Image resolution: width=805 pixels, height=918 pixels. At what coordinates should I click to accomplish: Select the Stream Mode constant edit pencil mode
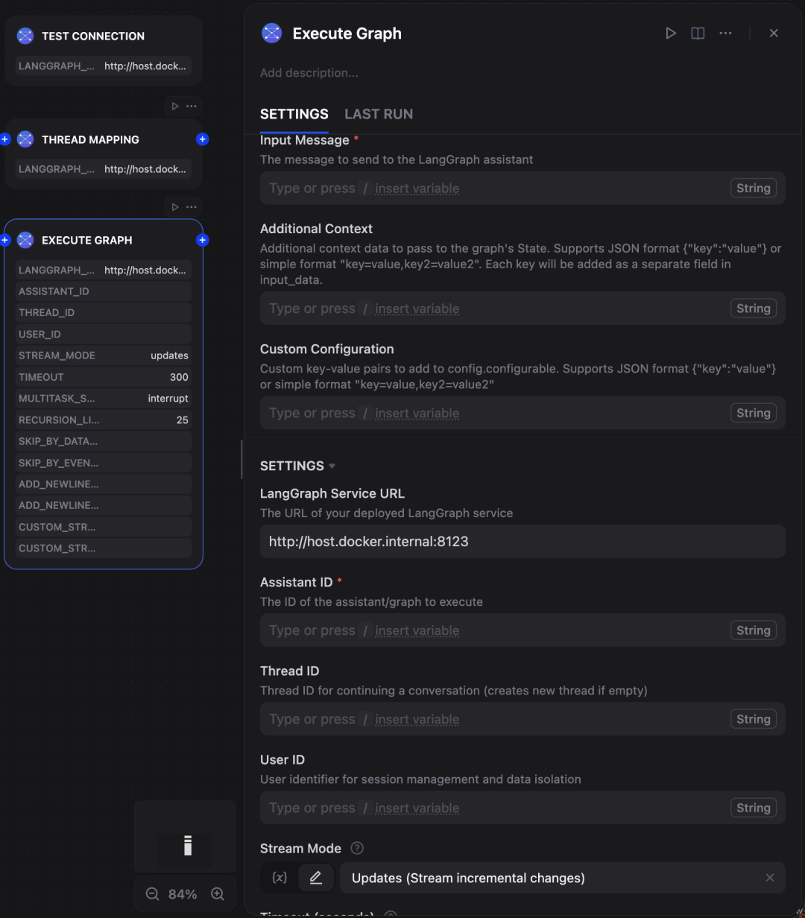[316, 878]
